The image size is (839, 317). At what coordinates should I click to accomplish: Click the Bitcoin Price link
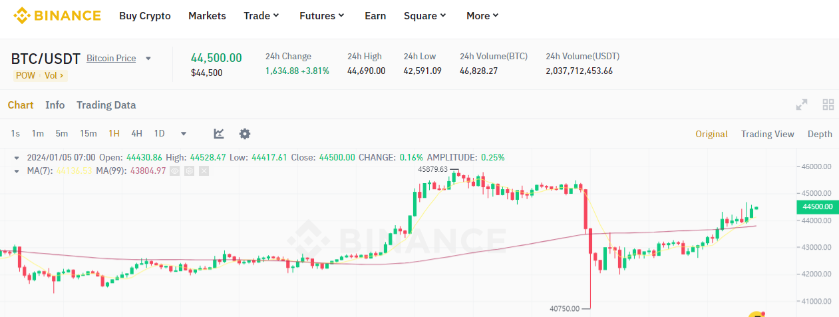111,59
